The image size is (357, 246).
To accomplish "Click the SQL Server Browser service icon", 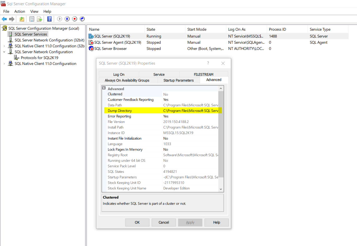I will (91, 48).
